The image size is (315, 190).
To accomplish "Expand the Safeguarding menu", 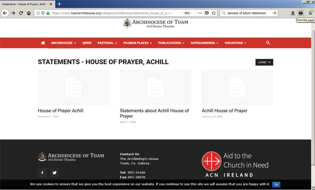I will pyautogui.click(x=204, y=43).
